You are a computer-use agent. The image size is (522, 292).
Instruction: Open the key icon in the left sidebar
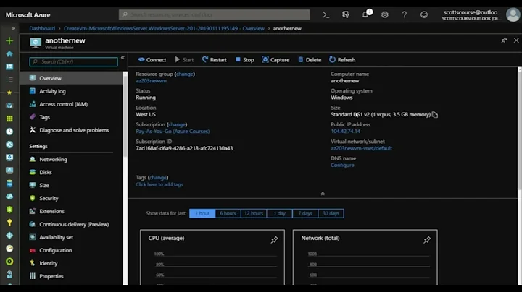pyautogui.click(x=9, y=223)
